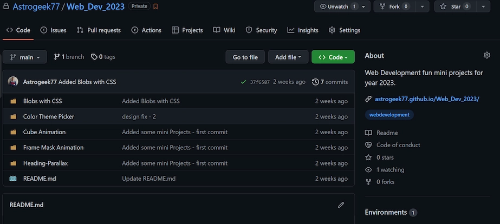500x224 pixels.
Task: Click the bookmark icon beside Private label
Action: 155,6
